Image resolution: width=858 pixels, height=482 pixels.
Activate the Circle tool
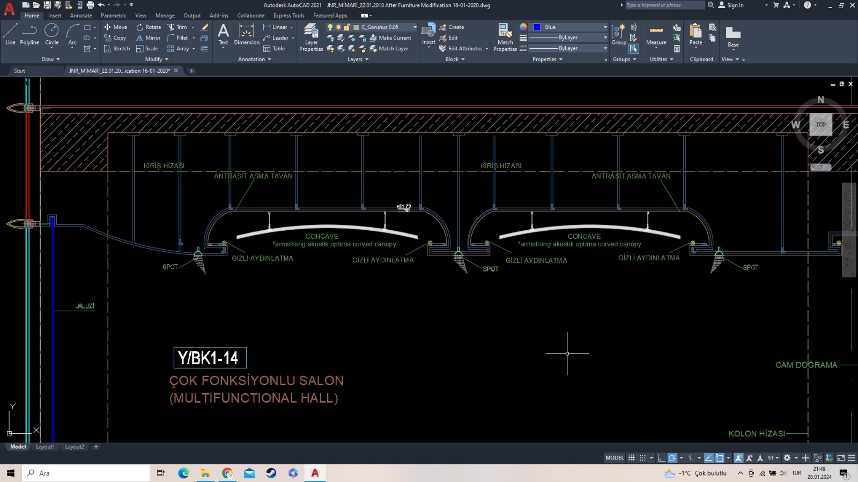[x=51, y=34]
